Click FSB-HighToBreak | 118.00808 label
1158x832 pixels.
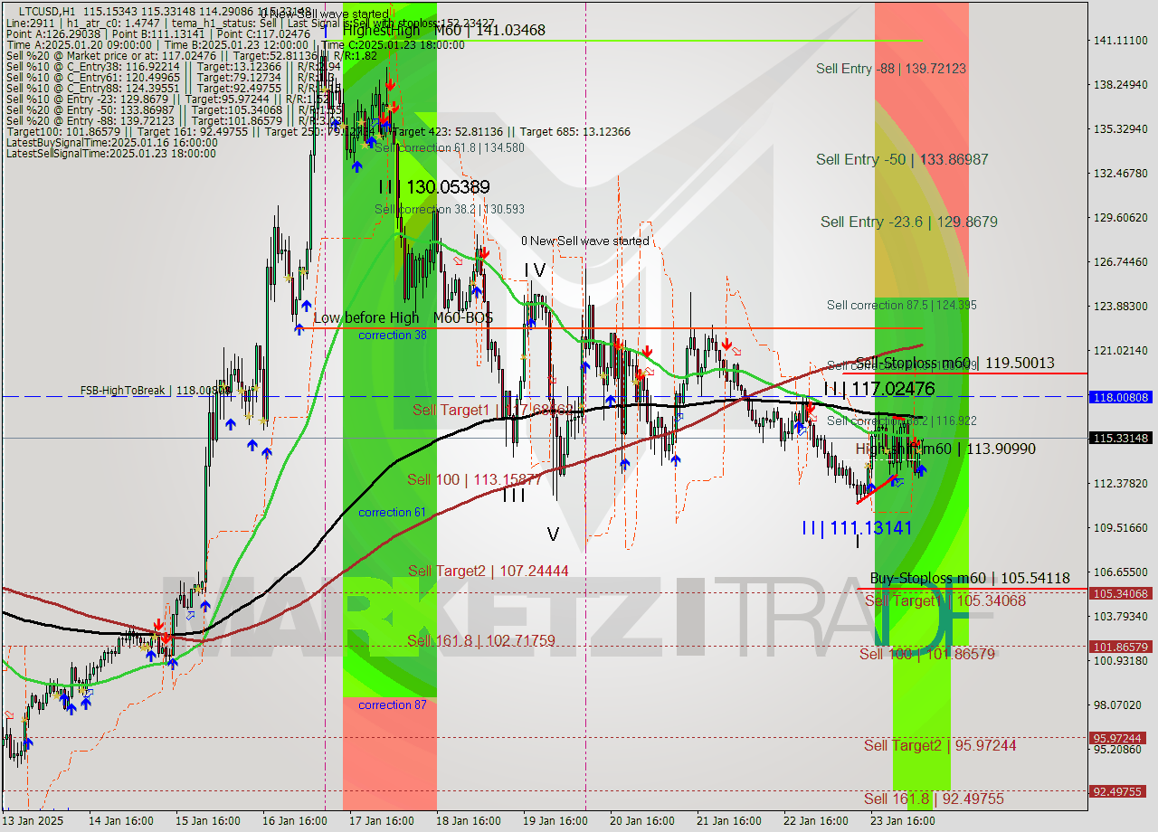(x=156, y=391)
